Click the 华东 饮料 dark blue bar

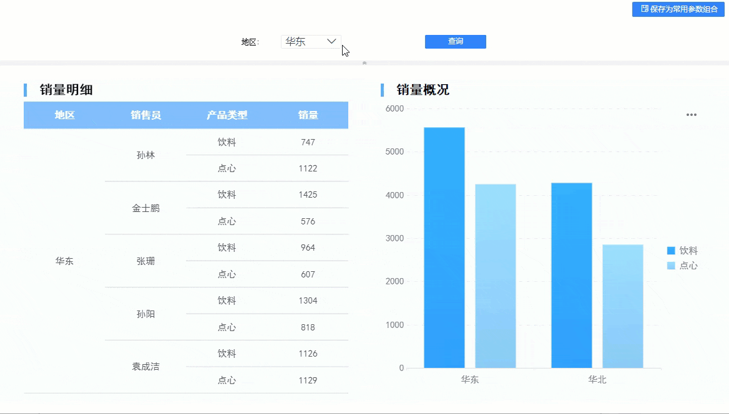pos(444,248)
